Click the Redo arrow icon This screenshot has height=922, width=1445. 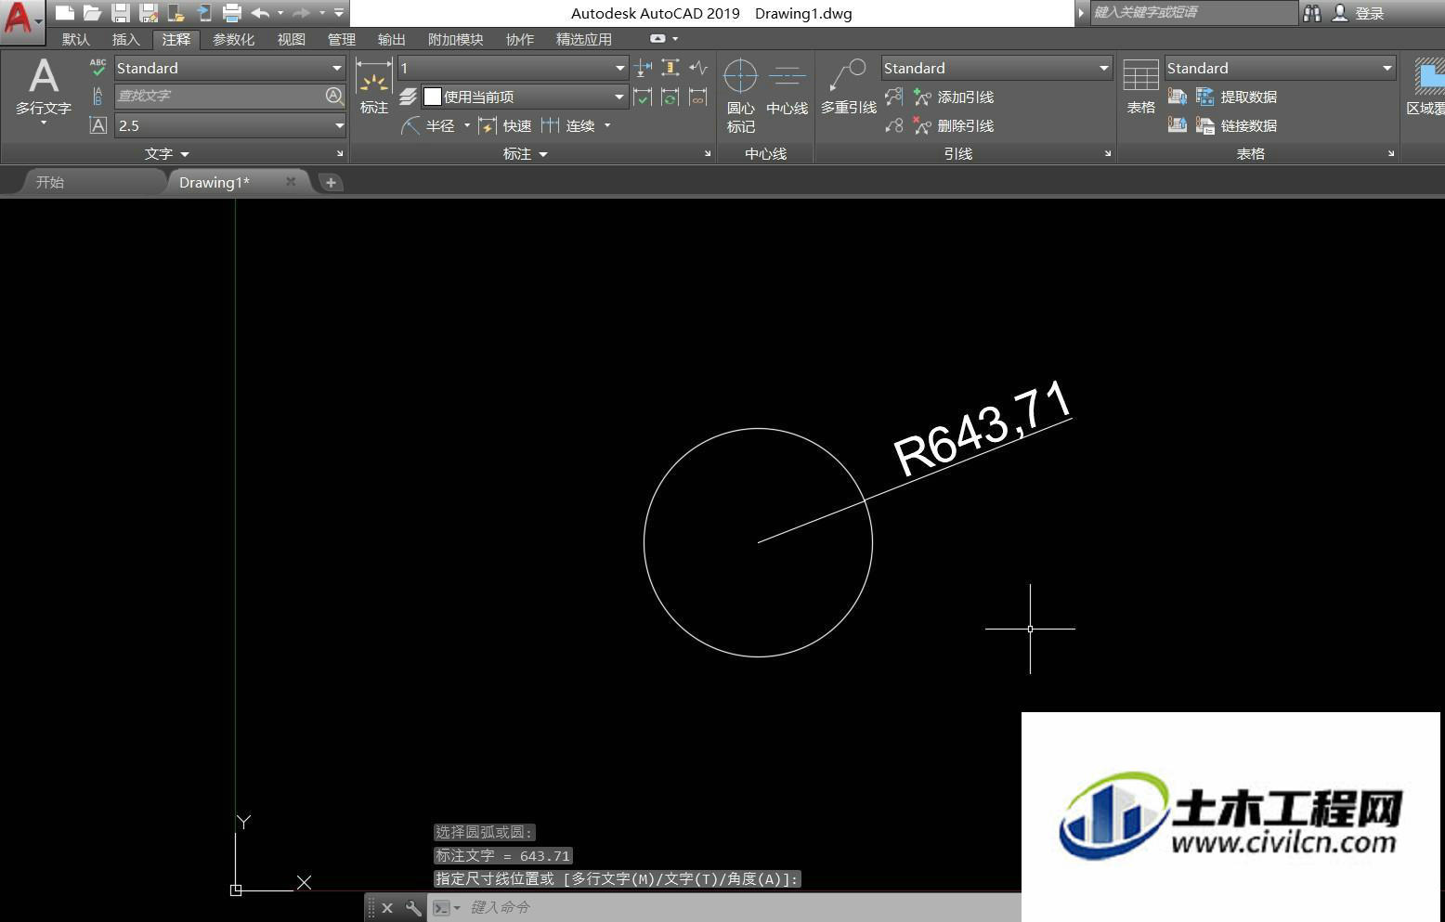point(301,13)
